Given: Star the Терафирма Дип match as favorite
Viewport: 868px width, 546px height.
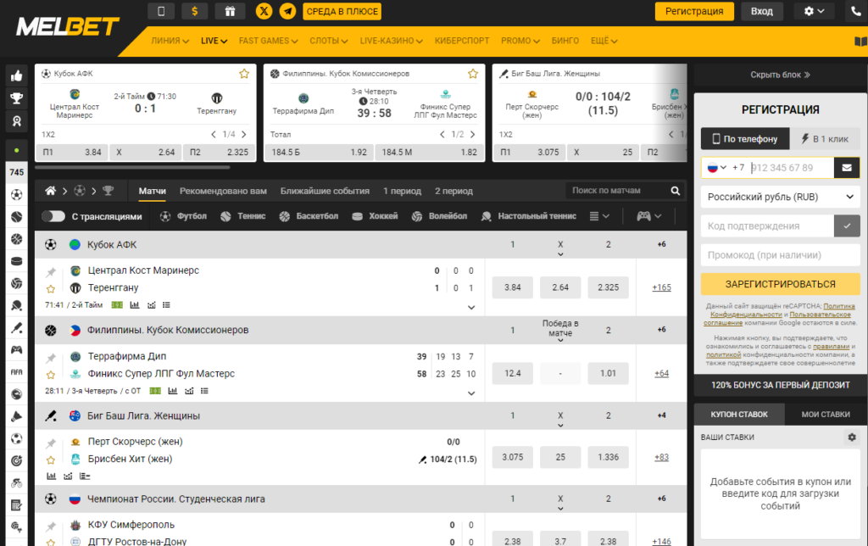Looking at the screenshot, I should (50, 375).
